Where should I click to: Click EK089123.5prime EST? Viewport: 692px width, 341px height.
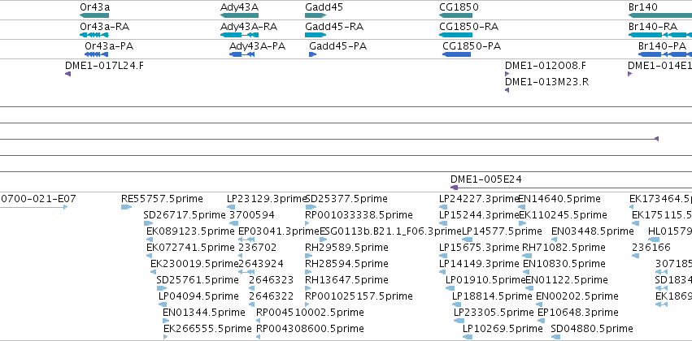(x=150, y=240)
